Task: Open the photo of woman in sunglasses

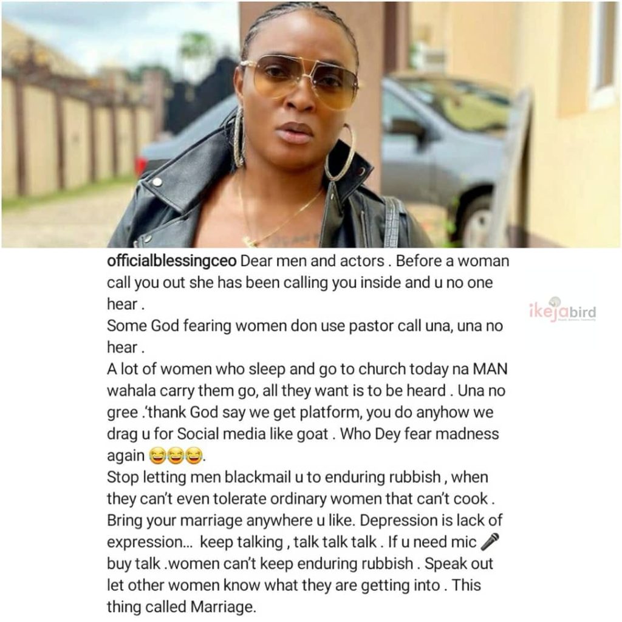Action: [310, 125]
